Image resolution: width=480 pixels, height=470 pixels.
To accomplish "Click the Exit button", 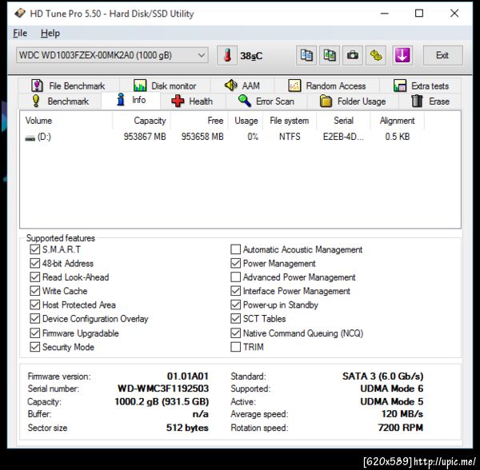I will pyautogui.click(x=442, y=55).
